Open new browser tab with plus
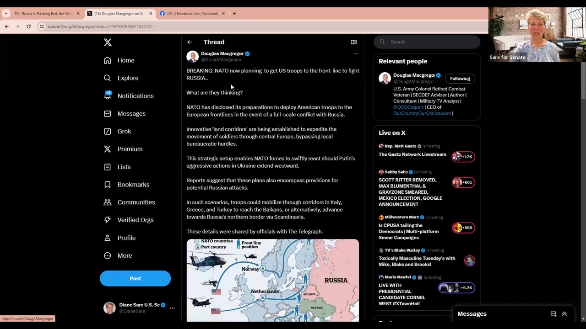 coord(234,14)
